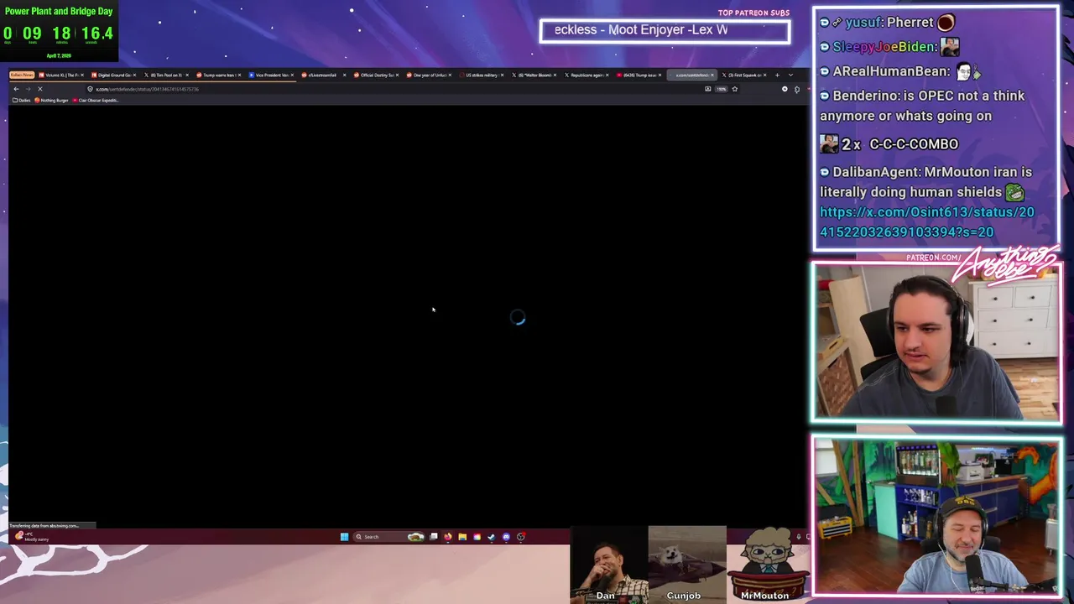Image resolution: width=1074 pixels, height=604 pixels.
Task: Open the extensions icon in browser toolbar
Action: tap(797, 89)
